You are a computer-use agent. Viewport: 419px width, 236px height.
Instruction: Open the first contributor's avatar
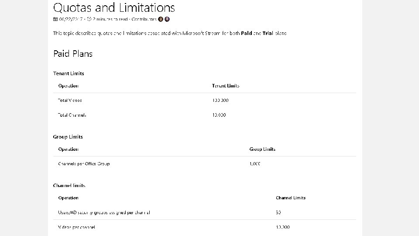coord(161,19)
